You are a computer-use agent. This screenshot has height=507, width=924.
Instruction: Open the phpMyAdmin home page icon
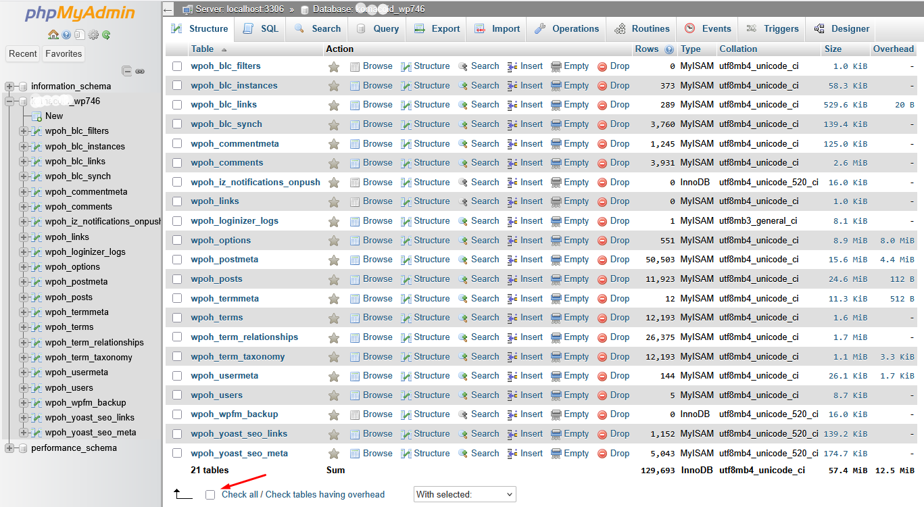53,34
